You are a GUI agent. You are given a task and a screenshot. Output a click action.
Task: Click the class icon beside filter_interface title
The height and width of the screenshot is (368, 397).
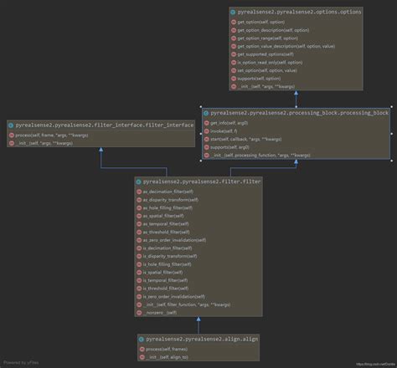[x=11, y=125]
